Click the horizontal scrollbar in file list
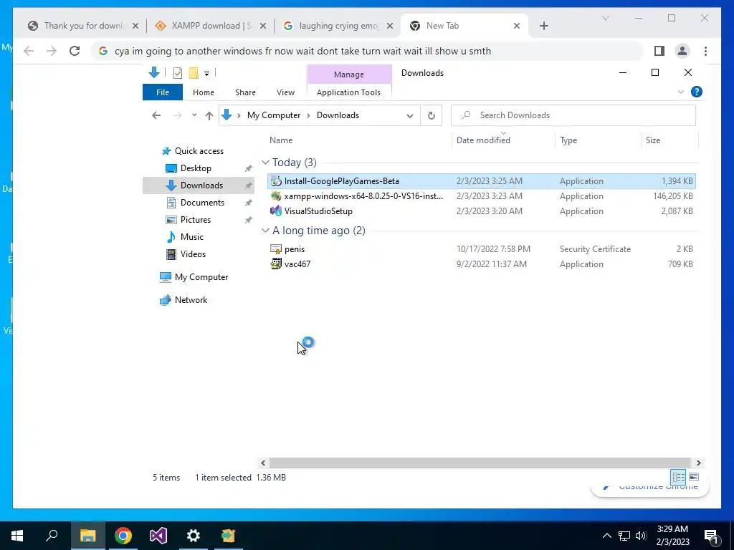This screenshot has width=734, height=550. [480, 463]
